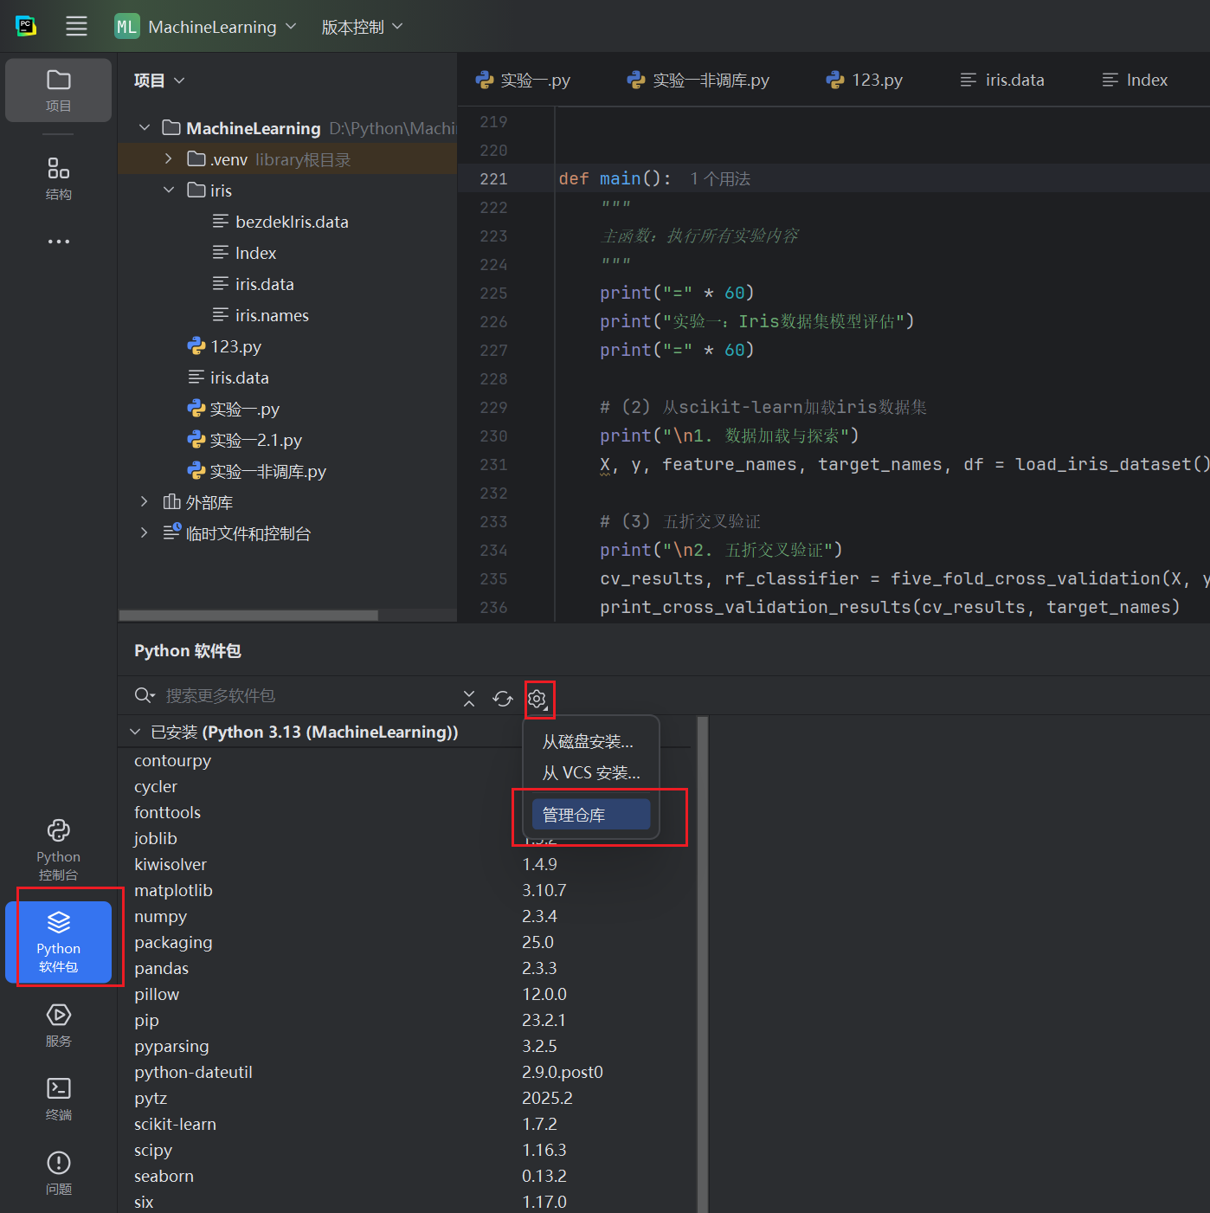Screen dimensions: 1210x1213
Task: Open the 版本控制 dropdown menu
Action: (x=362, y=27)
